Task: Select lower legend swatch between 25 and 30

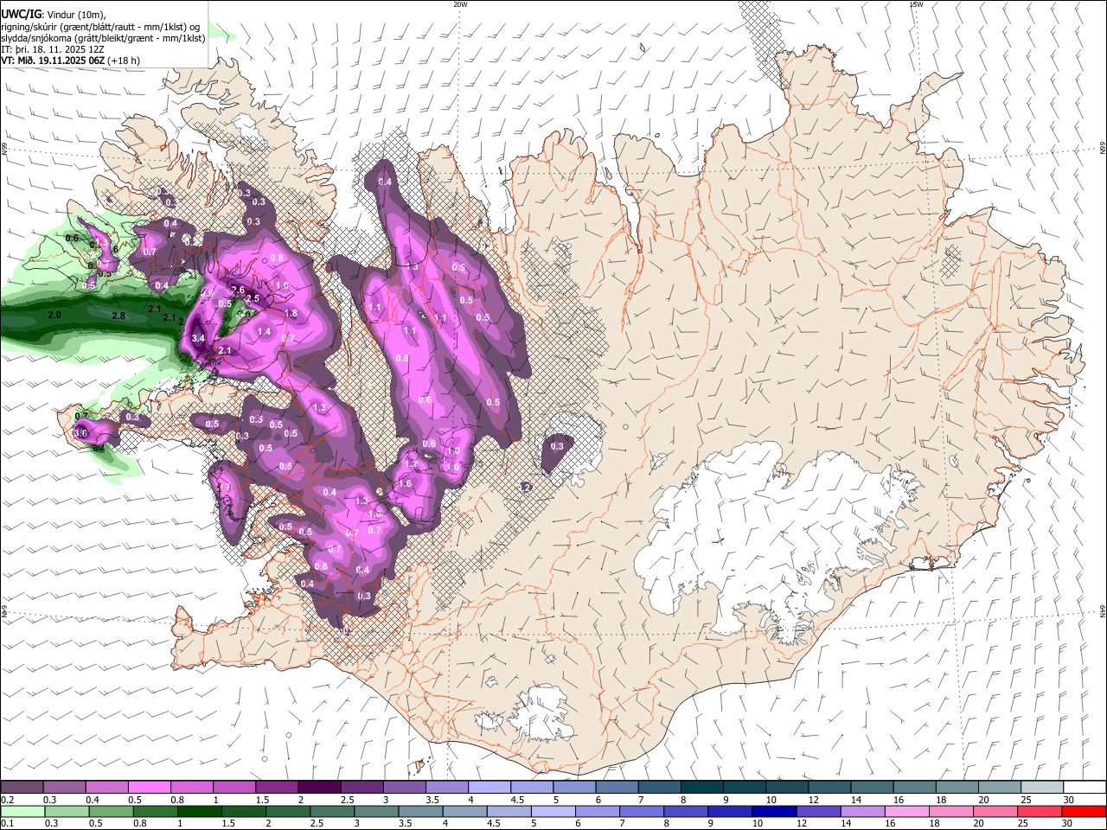Action: pyautogui.click(x=1039, y=811)
